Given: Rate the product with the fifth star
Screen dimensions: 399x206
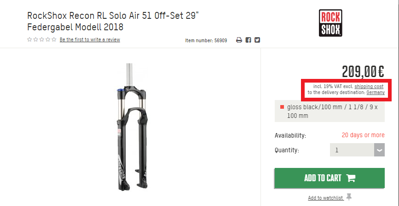Looking at the screenshot, I should coord(54,39).
